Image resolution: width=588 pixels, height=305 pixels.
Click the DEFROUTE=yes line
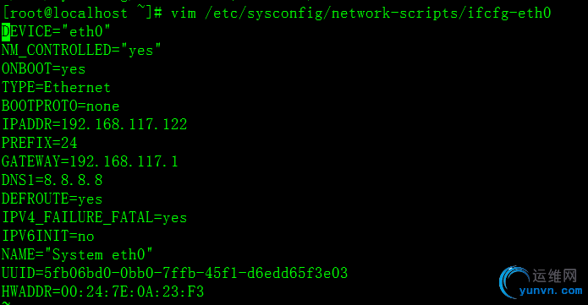52,199
